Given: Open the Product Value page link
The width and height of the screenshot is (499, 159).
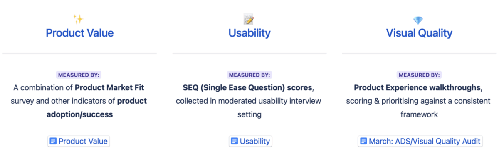Looking at the screenshot, I should 79,141.
